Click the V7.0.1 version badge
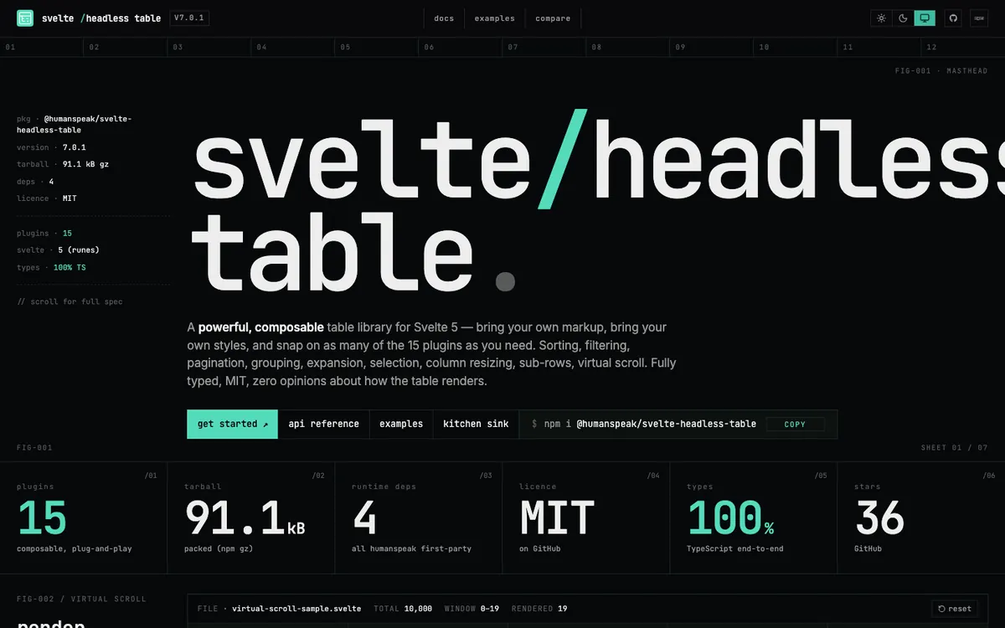The image size is (1005, 628). coord(189,18)
